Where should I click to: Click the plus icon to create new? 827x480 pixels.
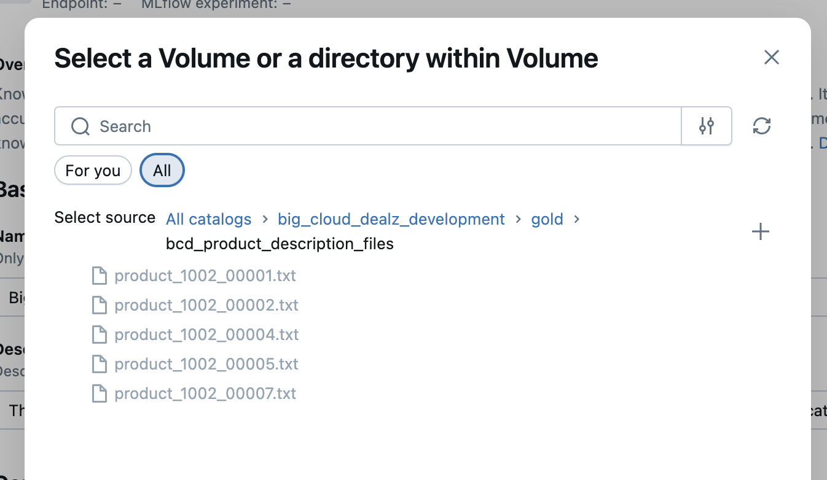pyautogui.click(x=761, y=231)
